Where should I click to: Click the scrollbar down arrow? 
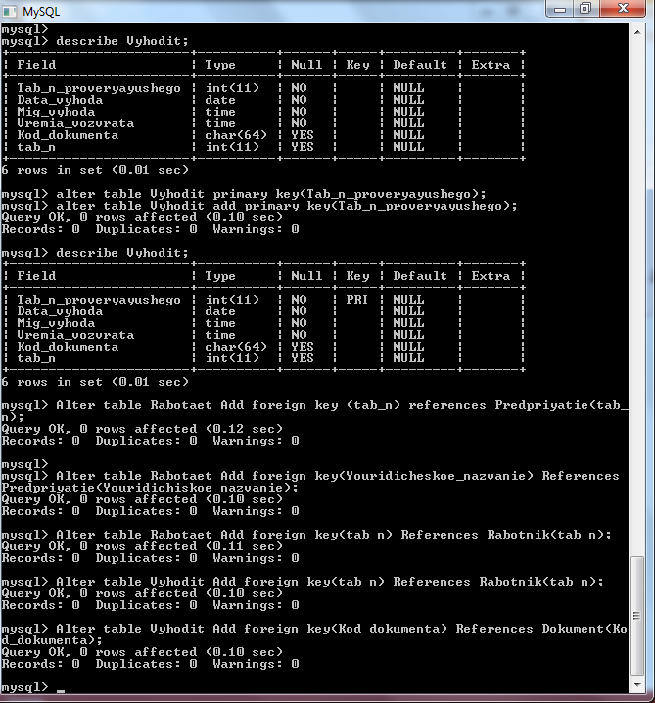[637, 685]
